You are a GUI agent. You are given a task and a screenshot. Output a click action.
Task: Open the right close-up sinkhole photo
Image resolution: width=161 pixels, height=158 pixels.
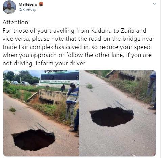click(x=118, y=113)
